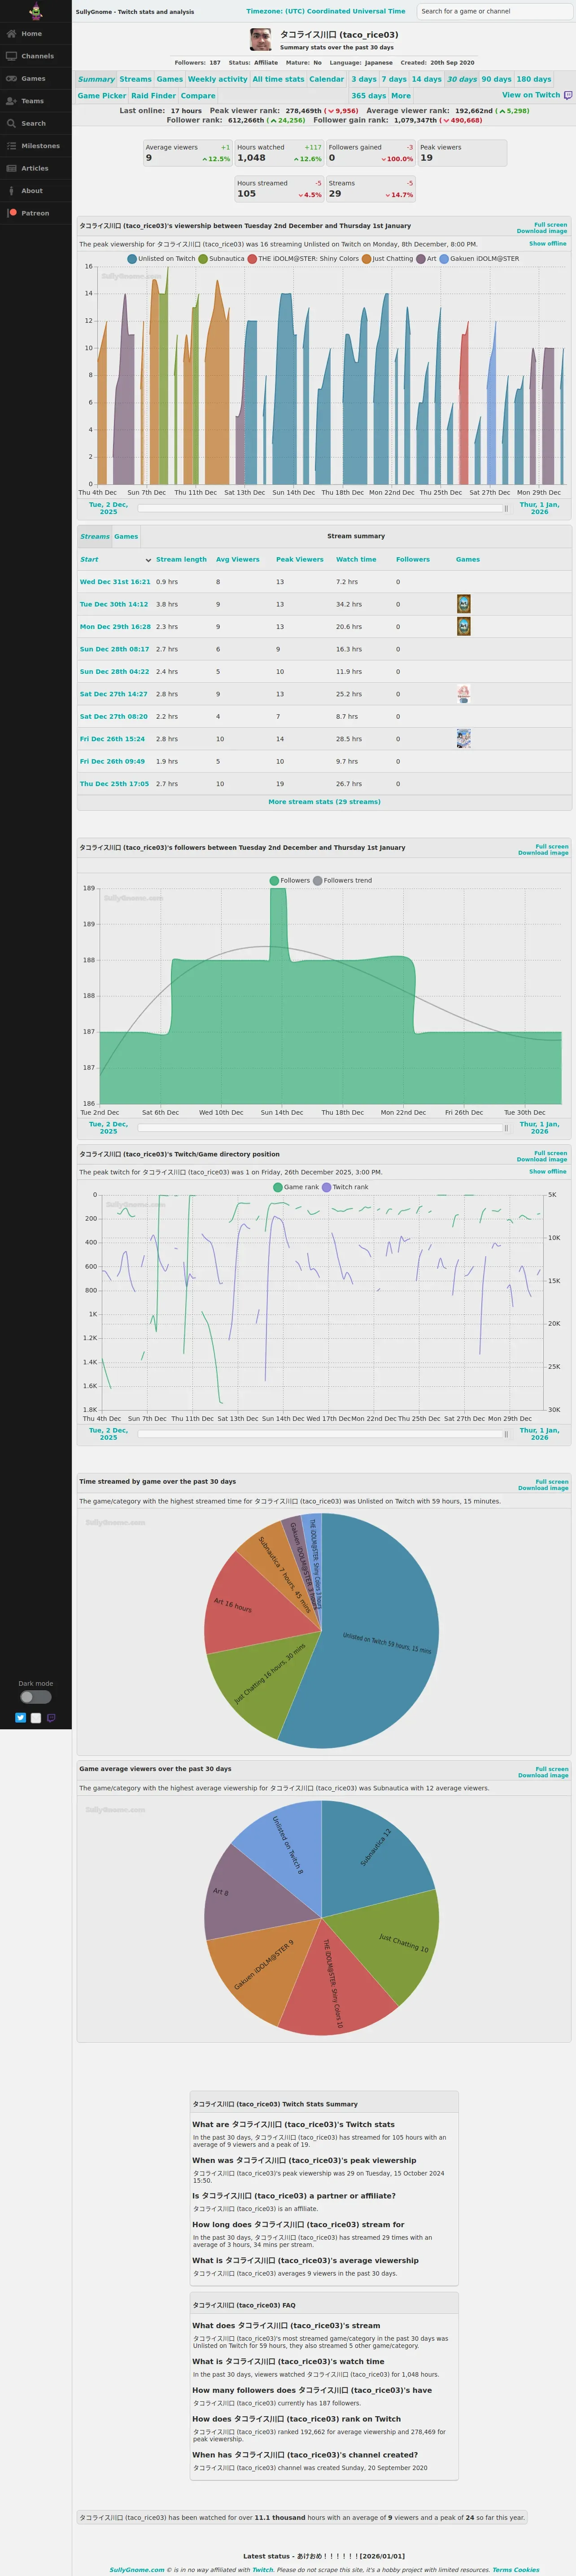Select the 7 days tab
This screenshot has width=576, height=2576.
point(394,79)
